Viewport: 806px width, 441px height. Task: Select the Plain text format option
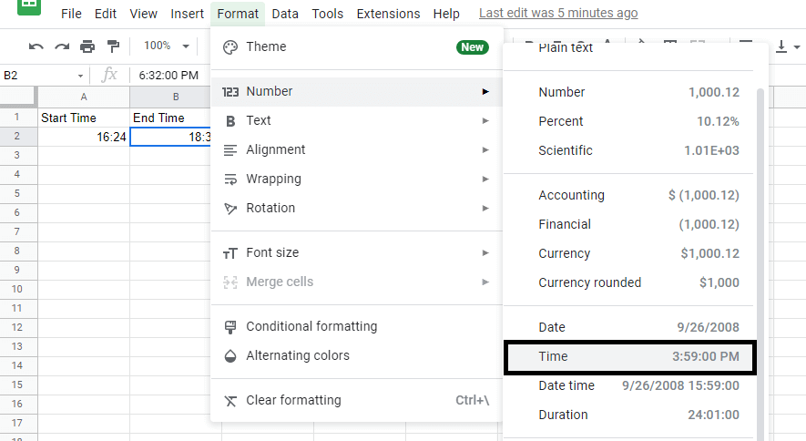[630, 50]
